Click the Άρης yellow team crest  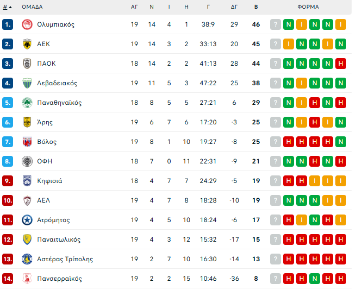point(27,122)
